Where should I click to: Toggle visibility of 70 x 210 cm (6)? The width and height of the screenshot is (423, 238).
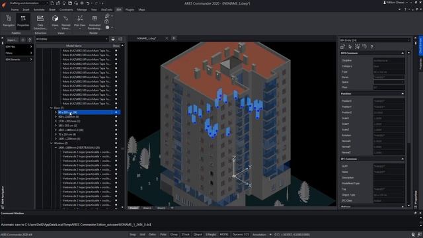pos(116,134)
